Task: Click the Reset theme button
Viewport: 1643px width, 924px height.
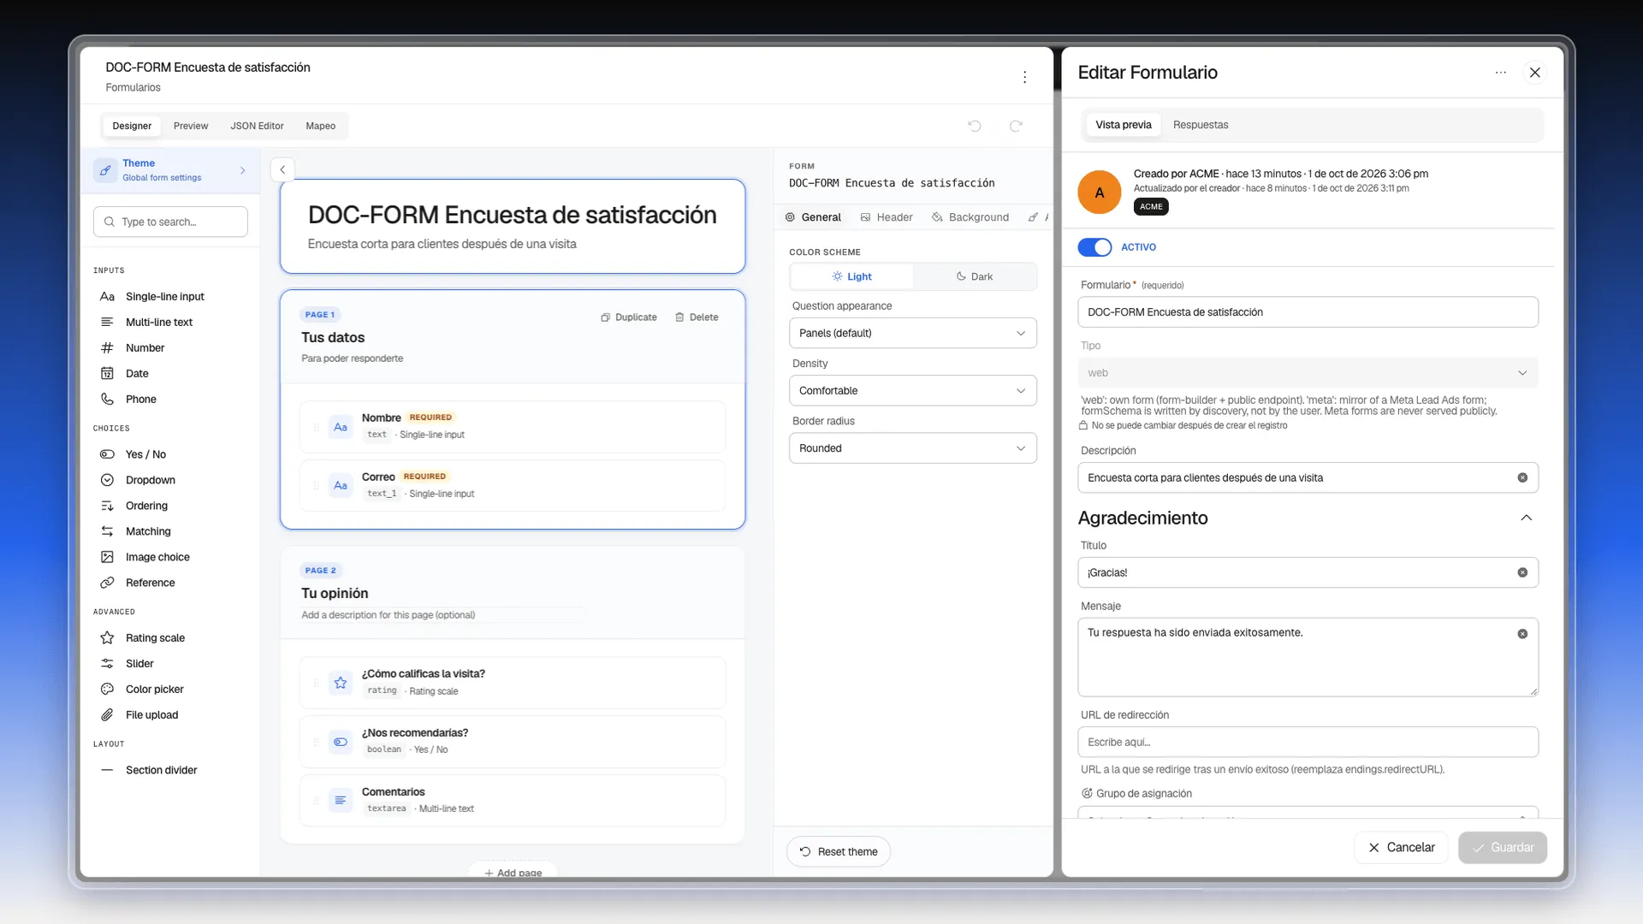Action: [839, 852]
